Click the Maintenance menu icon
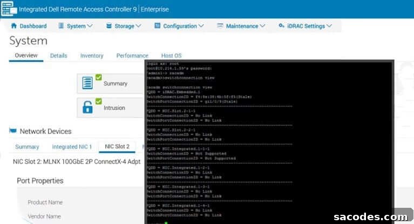The image size is (414, 224). click(x=220, y=25)
